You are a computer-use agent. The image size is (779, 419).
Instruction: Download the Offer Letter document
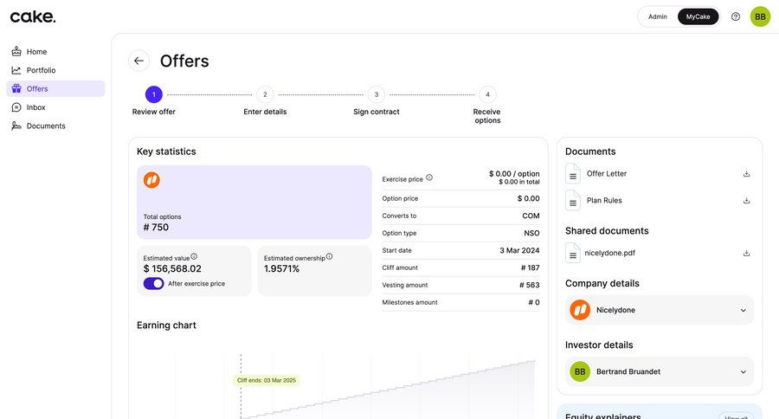click(x=746, y=174)
